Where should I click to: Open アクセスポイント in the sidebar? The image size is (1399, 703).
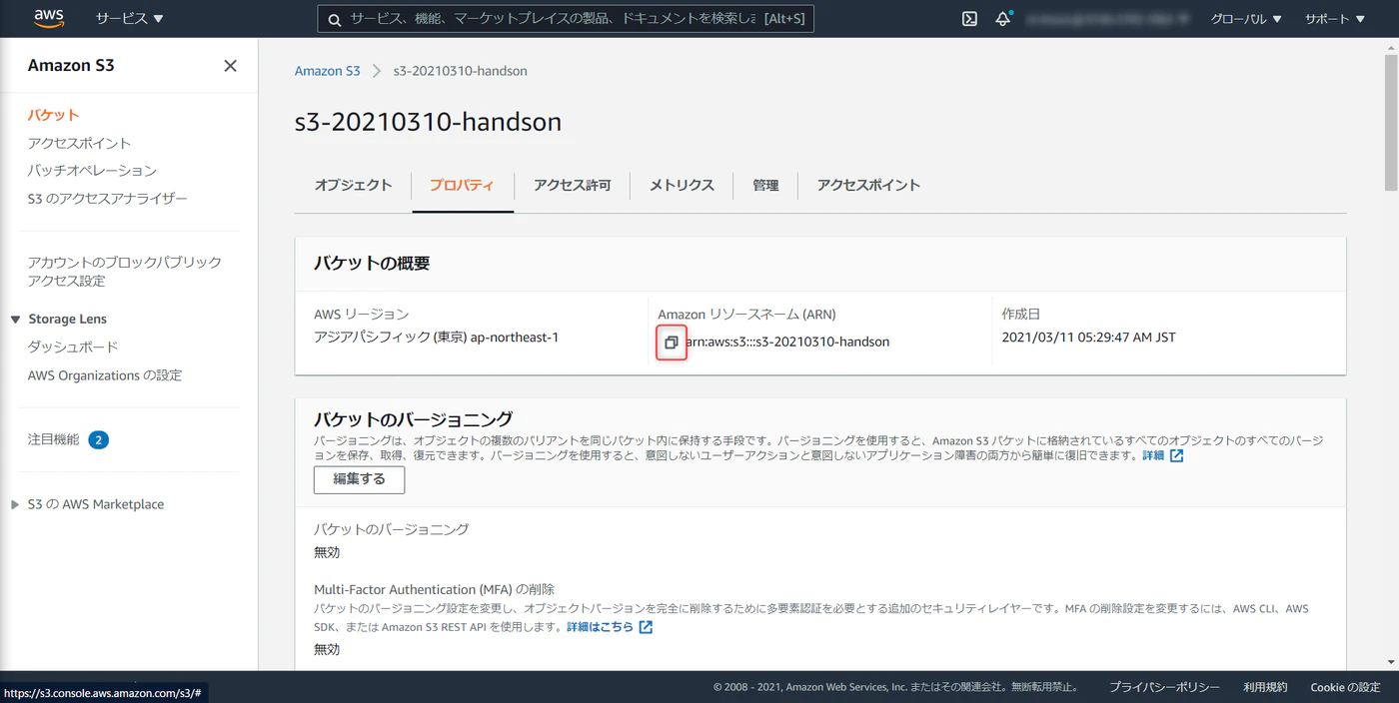click(x=80, y=143)
